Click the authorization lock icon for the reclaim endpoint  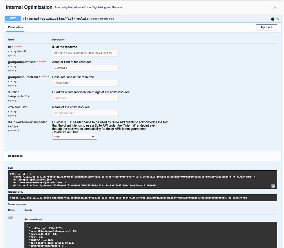click(272, 19)
